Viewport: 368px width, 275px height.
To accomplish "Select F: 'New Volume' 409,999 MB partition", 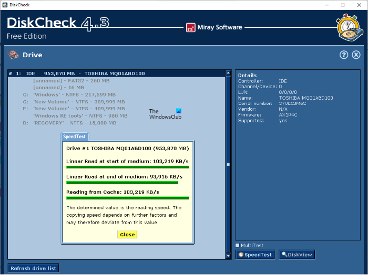I will (74, 109).
